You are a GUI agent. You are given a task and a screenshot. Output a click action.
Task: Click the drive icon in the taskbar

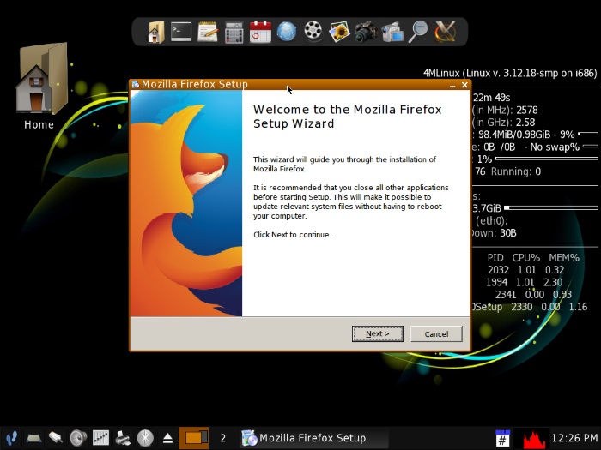(33, 438)
